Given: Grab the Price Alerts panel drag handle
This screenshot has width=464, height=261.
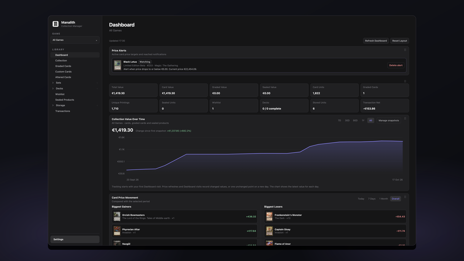Looking at the screenshot, I should point(405,50).
